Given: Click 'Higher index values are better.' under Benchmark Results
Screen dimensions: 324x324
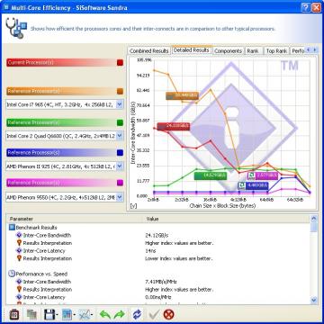Looking at the screenshot, I should [179, 243].
